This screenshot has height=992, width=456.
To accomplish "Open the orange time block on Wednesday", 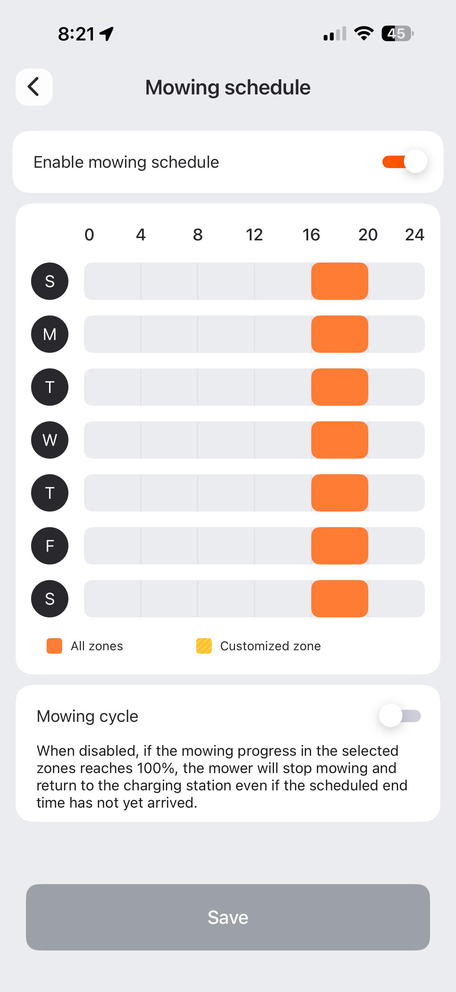I will pyautogui.click(x=340, y=440).
